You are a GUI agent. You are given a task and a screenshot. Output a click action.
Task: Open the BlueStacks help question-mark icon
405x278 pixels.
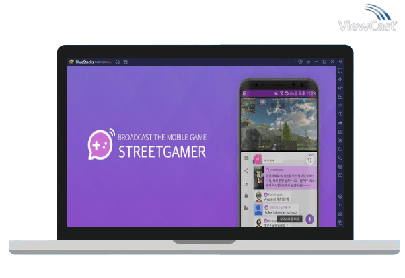coord(300,62)
